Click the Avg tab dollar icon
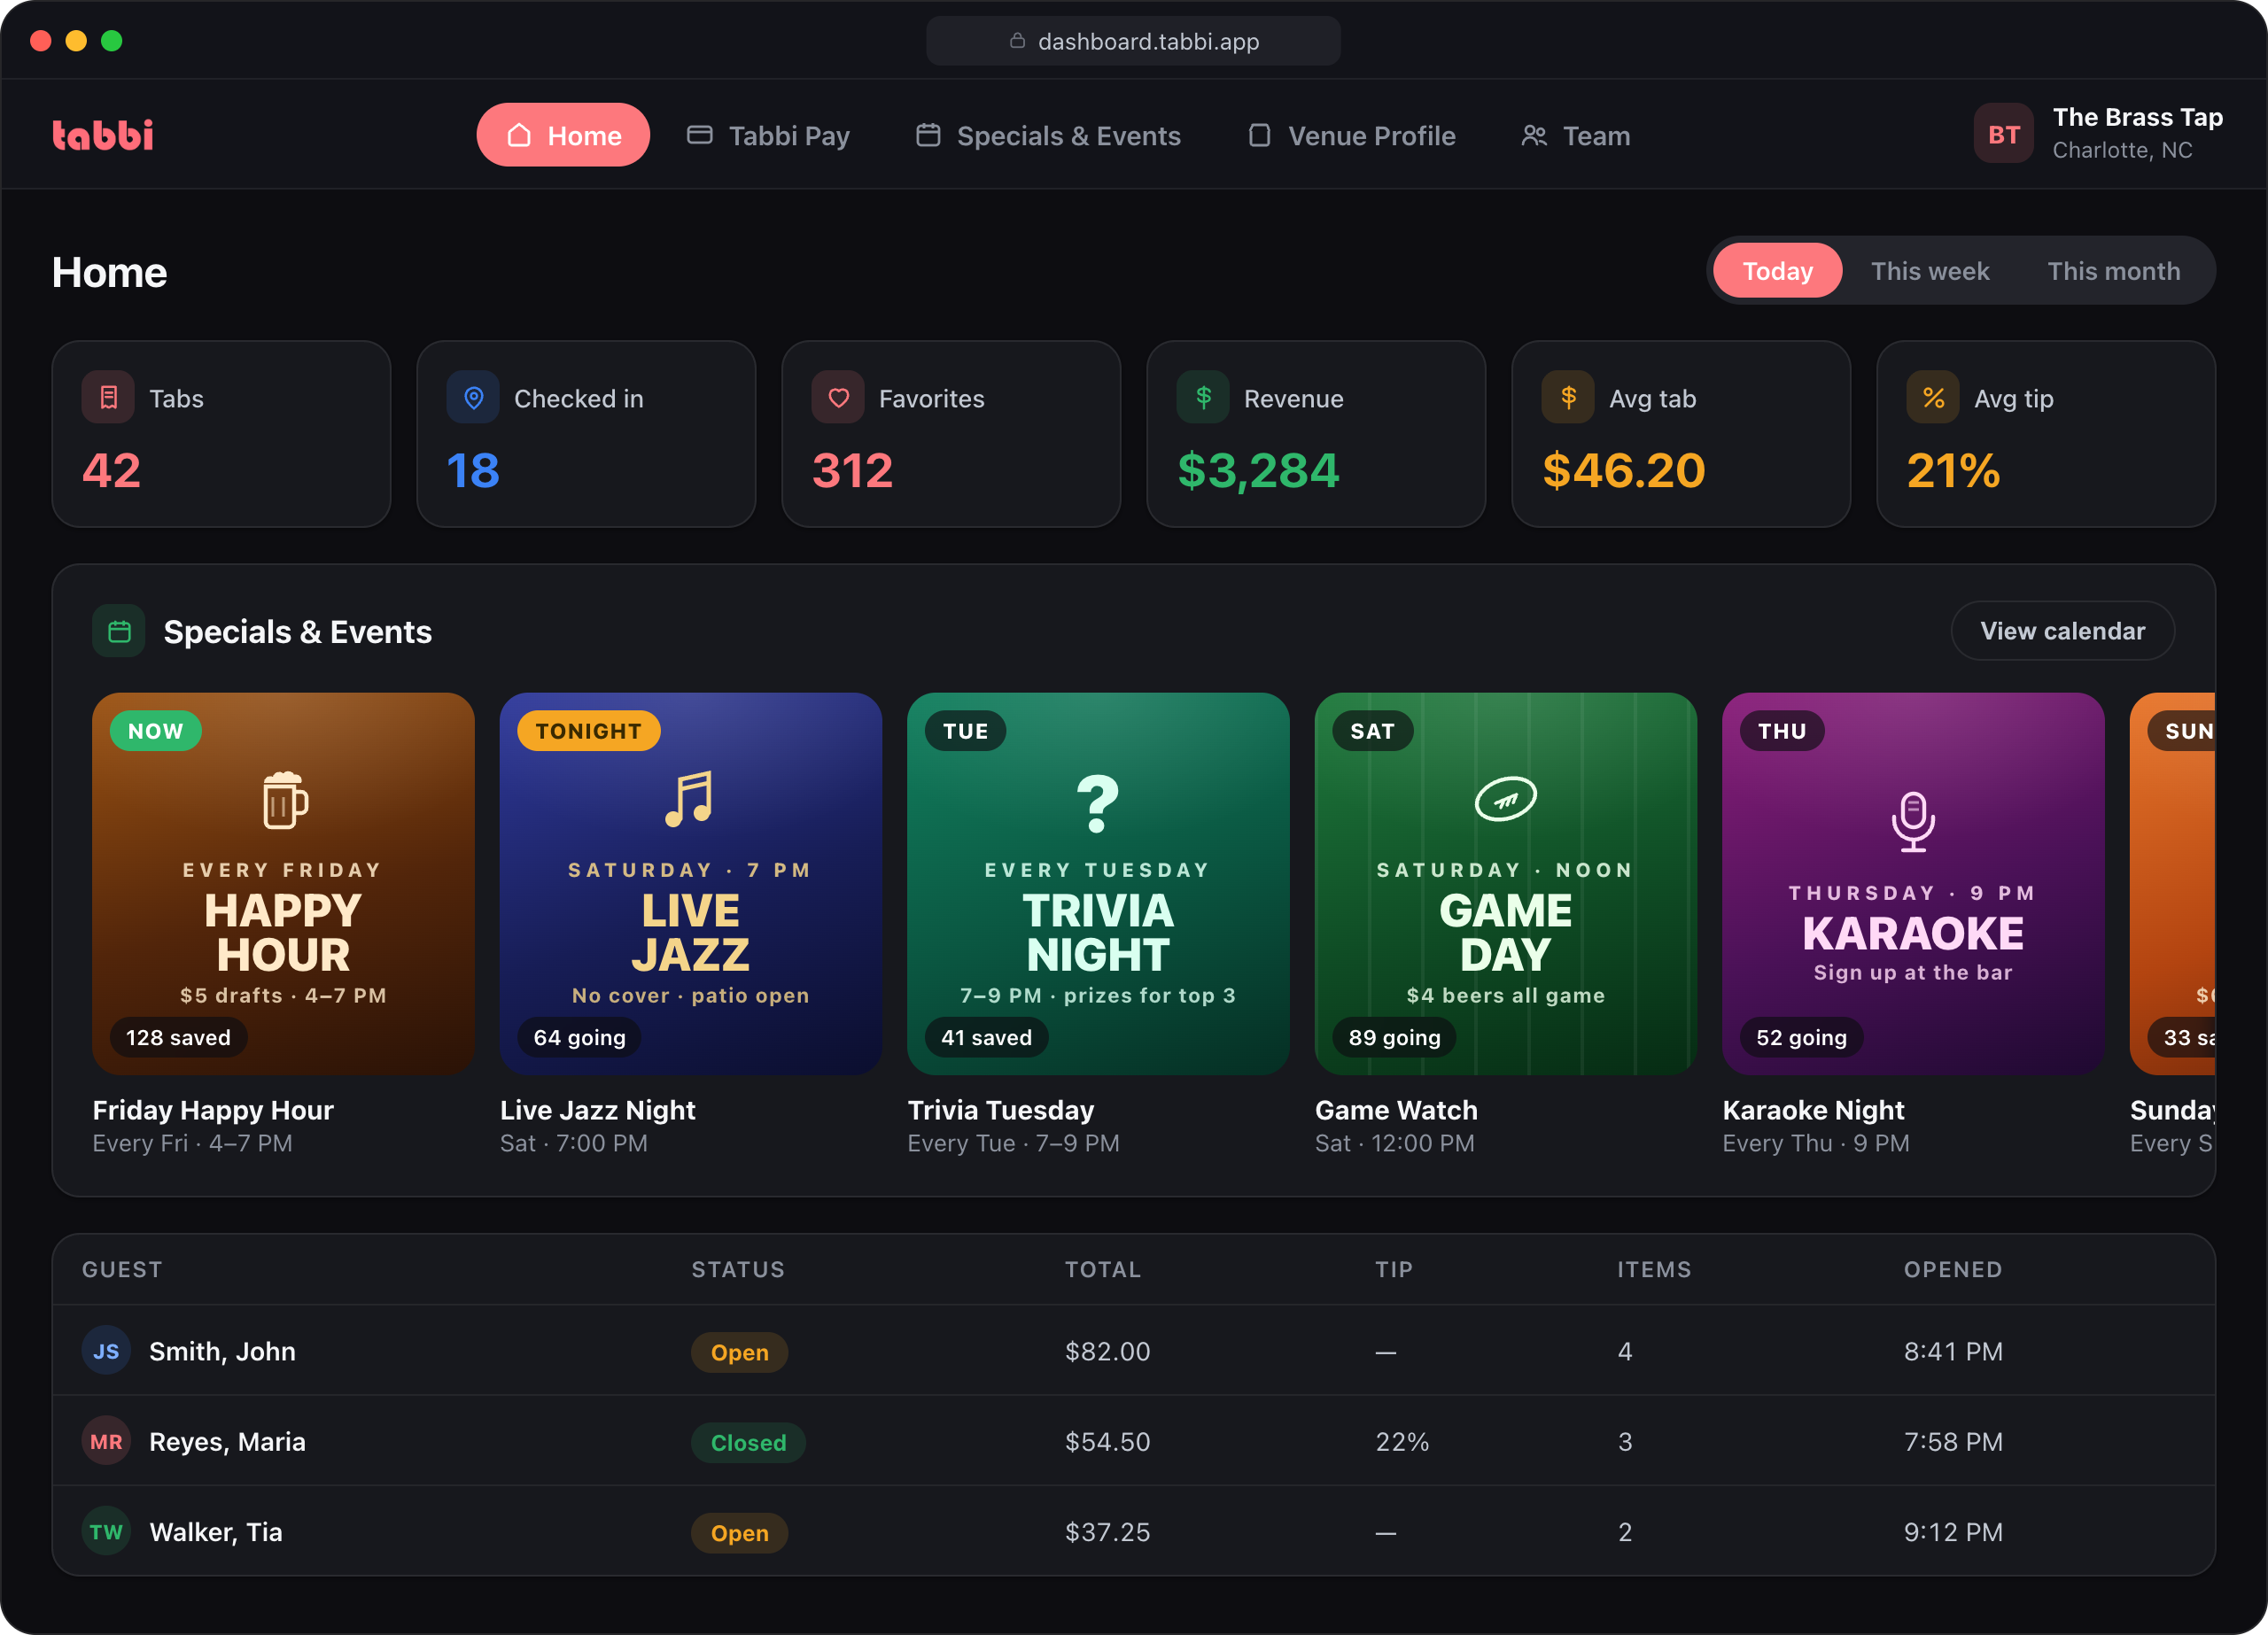This screenshot has height=1635, width=2268. pos(1568,398)
